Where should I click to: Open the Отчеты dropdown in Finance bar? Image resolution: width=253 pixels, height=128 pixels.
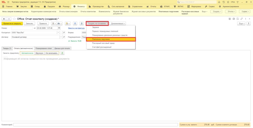(x=231, y=12)
